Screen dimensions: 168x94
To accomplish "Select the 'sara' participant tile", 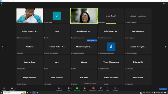I will [57, 62].
